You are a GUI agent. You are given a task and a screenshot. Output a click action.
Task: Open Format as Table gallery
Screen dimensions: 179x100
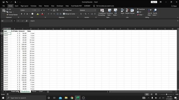tap(109, 12)
